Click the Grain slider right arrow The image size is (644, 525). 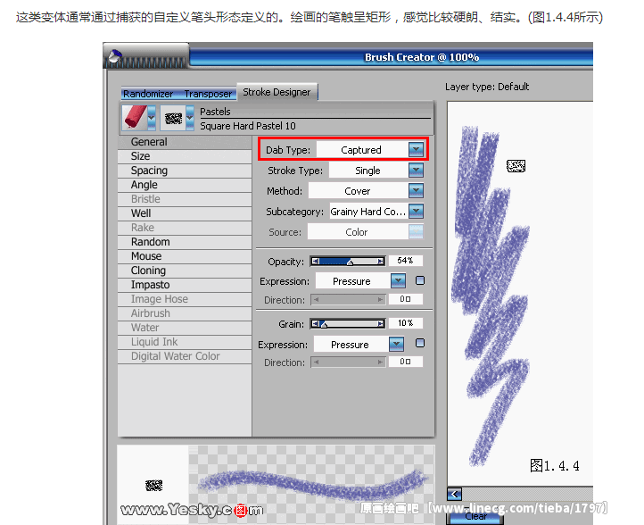point(381,324)
